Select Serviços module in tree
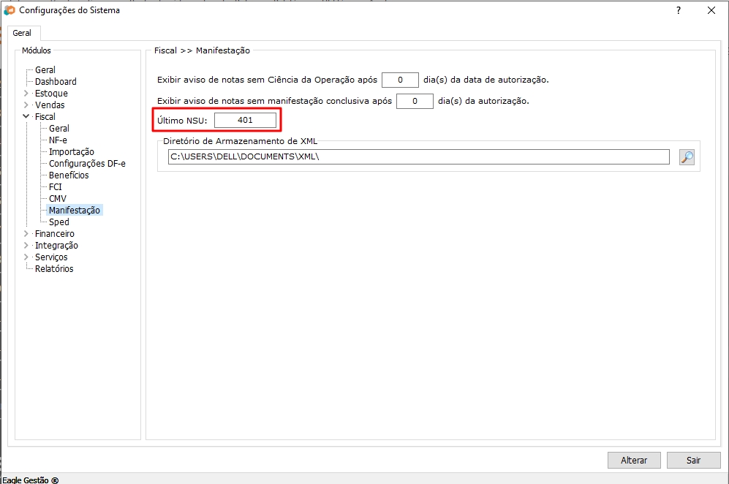Viewport: 729px width, 484px height. point(51,257)
